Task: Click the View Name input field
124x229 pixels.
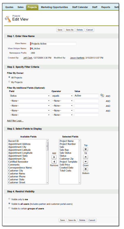Action: [53, 44]
